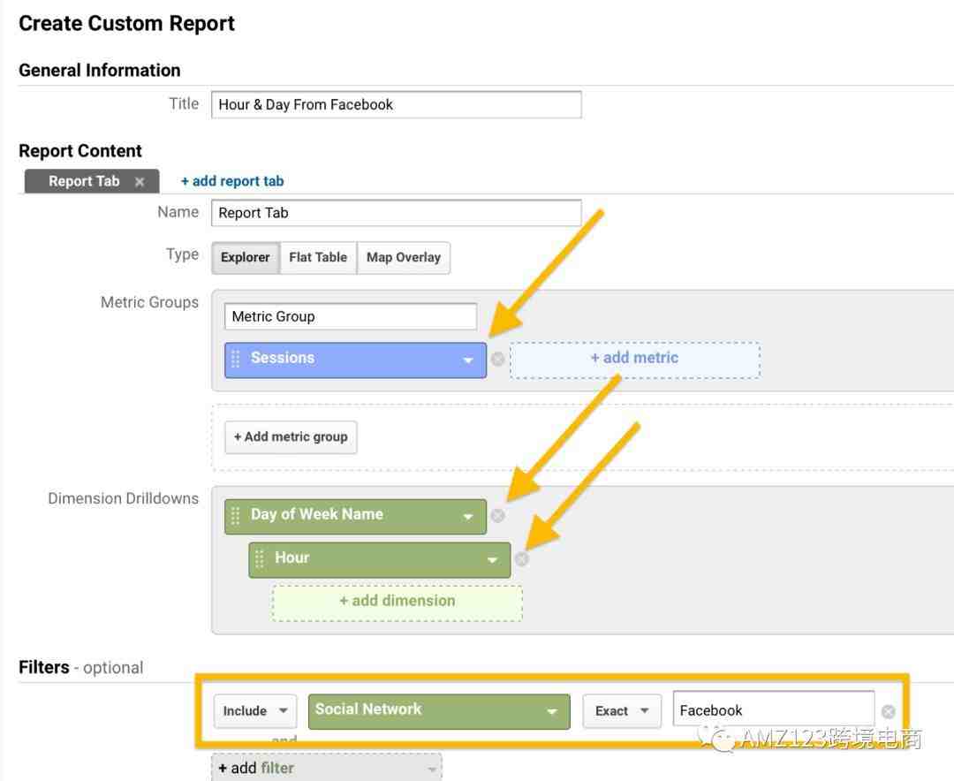The image size is (954, 781).
Task: Open the Include filter dropdown
Action: (x=254, y=711)
